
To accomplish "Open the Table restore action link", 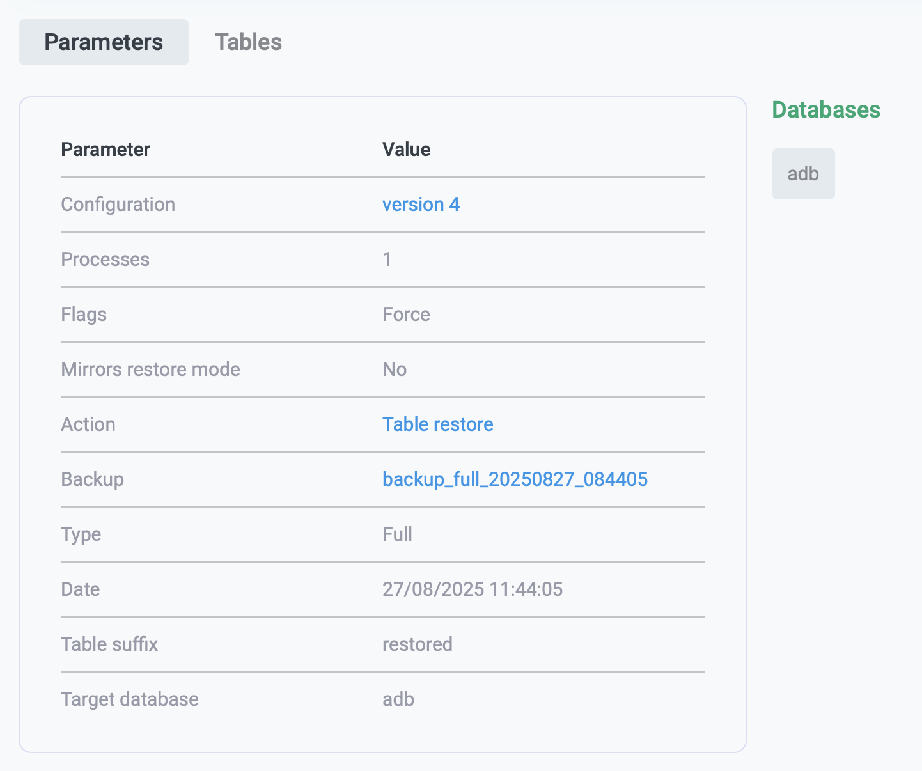I will (437, 424).
